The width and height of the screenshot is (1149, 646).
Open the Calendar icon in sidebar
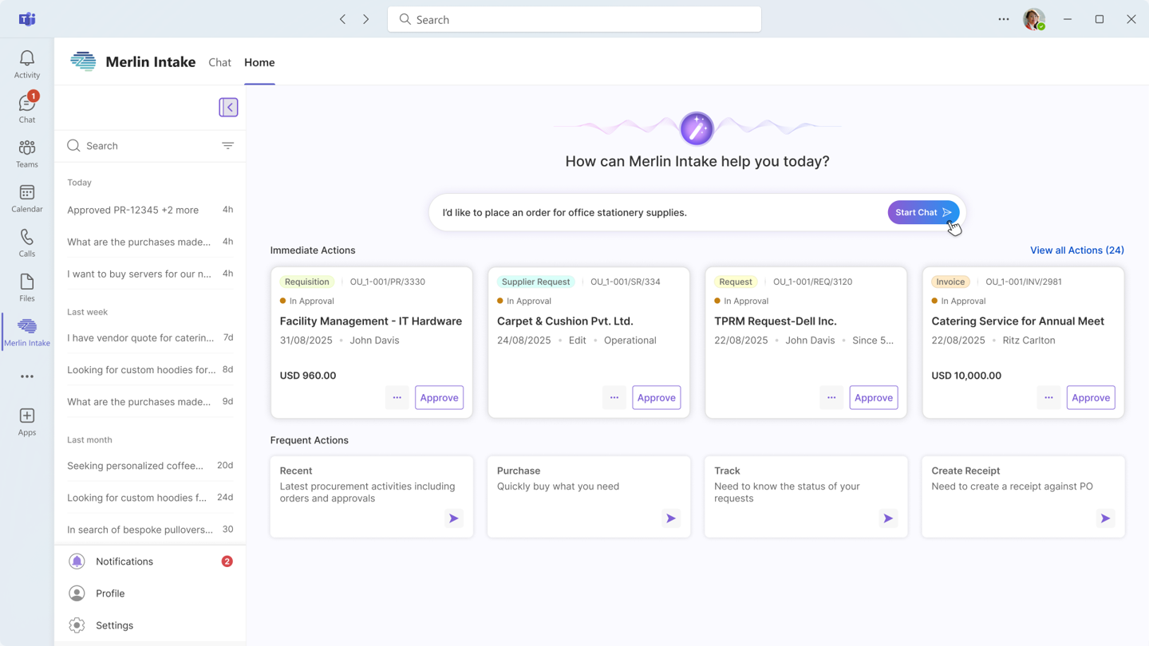(27, 198)
